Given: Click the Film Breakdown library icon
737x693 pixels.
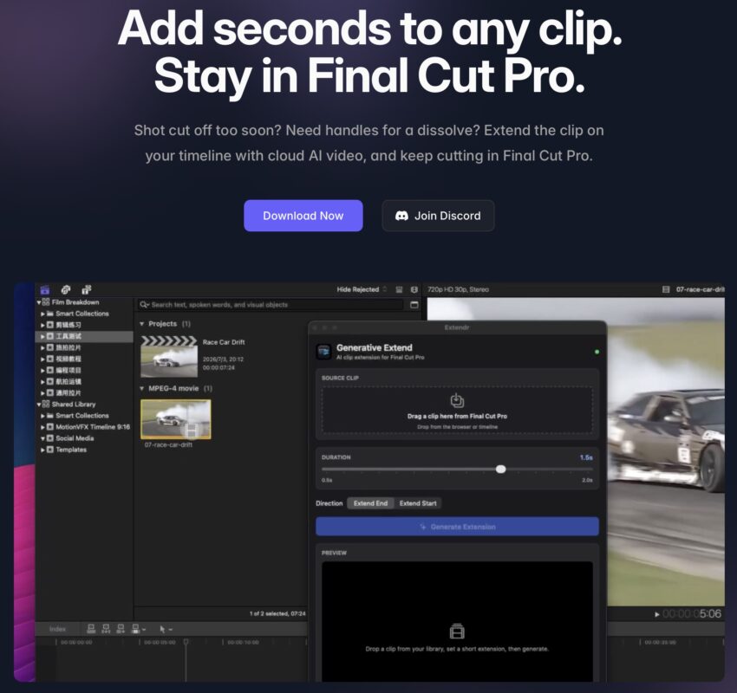Looking at the screenshot, I should [46, 302].
